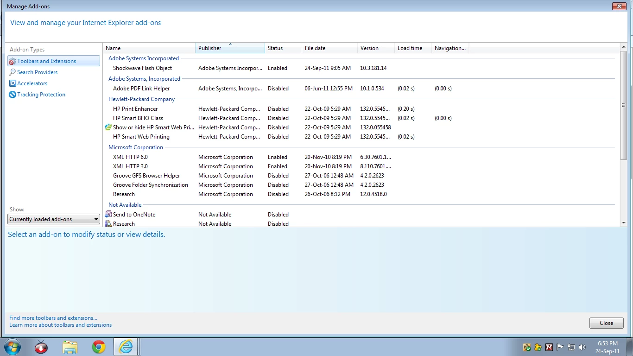Screen dimensions: 633x356
Task: Click the add-on list scrollbar thumb
Action: [x=624, y=106]
